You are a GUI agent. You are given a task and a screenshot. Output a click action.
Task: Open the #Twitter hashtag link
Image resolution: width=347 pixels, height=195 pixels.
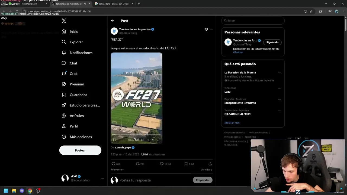238,52
